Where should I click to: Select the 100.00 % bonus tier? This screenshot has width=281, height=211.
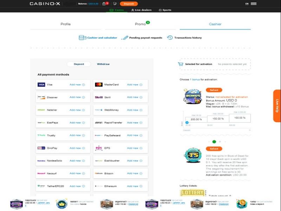click(x=240, y=118)
